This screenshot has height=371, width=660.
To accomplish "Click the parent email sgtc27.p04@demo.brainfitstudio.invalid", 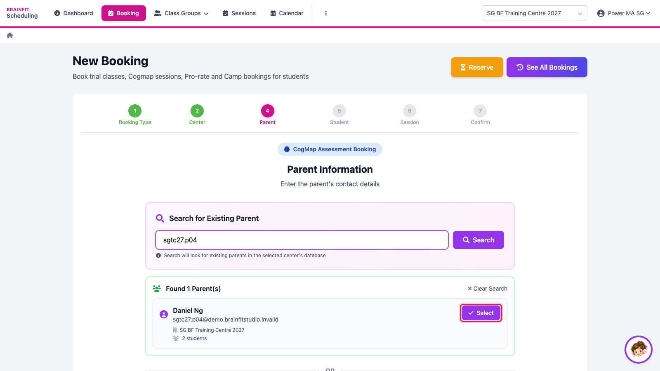I will click(x=226, y=319).
